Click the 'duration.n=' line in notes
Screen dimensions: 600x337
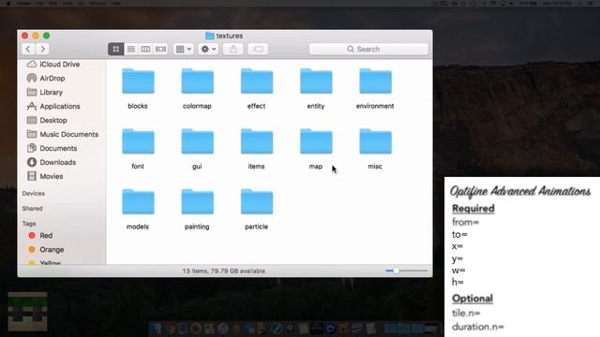click(x=478, y=327)
